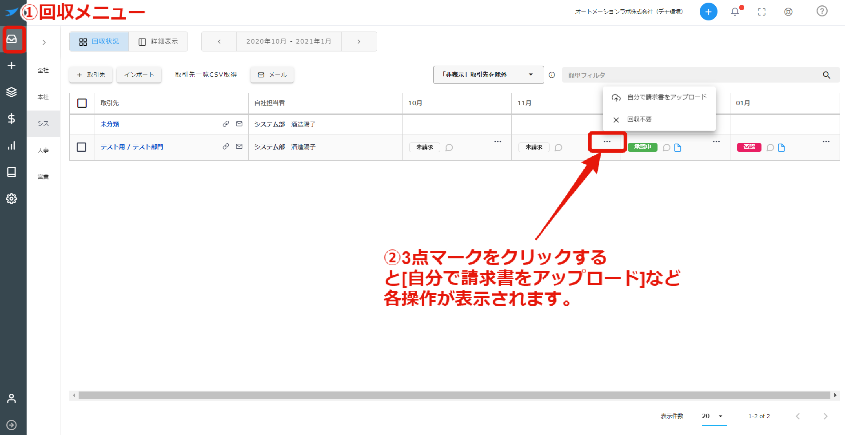Click the horizontal scrollbar thumb

(x=454, y=395)
